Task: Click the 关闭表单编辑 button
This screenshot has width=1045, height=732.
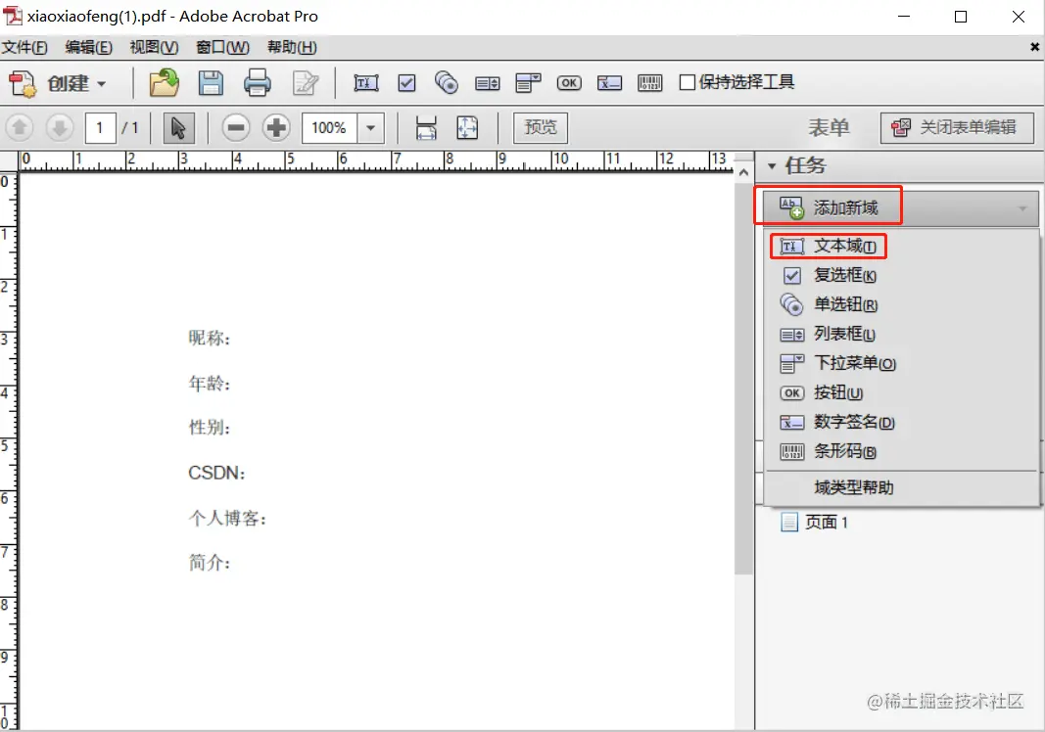Action: tap(956, 127)
